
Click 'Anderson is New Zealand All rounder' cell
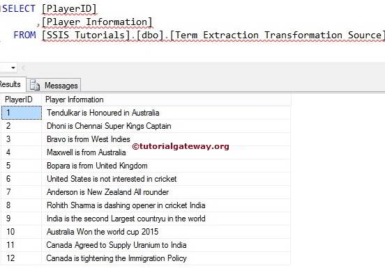pos(166,192)
